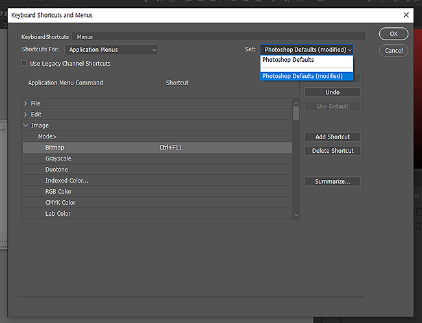422x323 pixels.
Task: Expand the File menu group
Action: tap(25, 103)
